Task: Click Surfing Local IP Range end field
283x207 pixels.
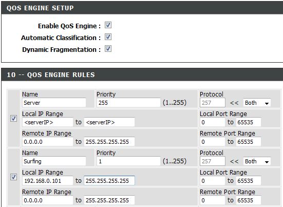Action: [109, 181]
